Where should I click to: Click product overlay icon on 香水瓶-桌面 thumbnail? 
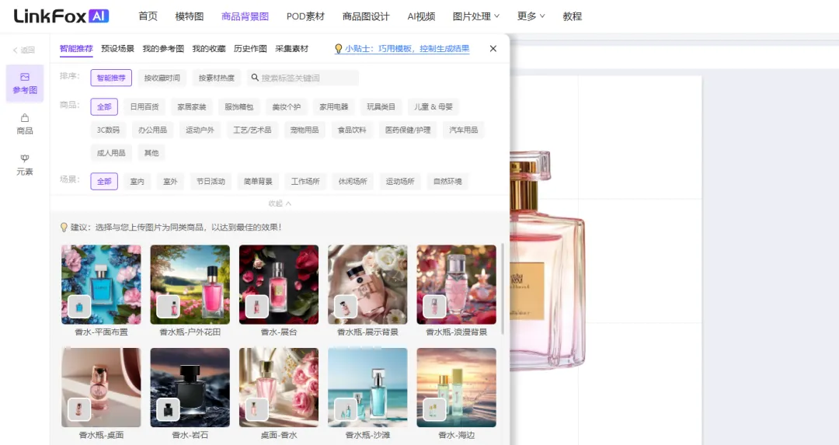79,410
